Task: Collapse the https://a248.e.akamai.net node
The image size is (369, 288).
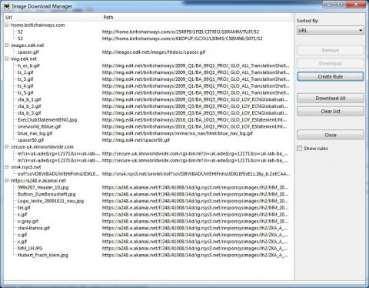Action: click(7, 181)
